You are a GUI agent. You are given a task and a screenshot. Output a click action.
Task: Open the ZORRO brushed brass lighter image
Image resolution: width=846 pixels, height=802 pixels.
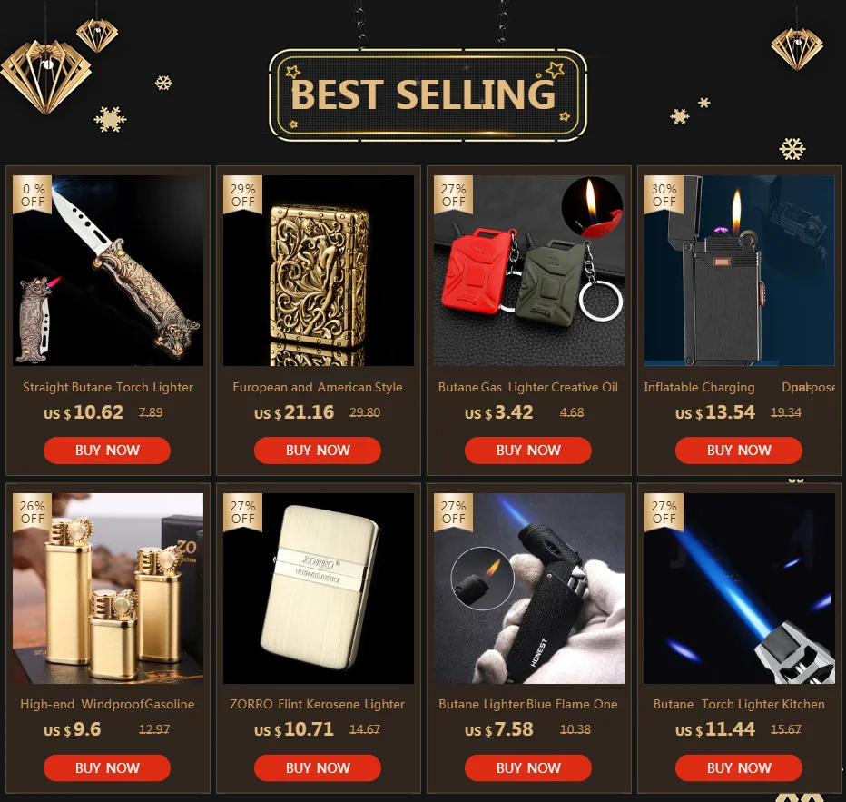coord(319,589)
